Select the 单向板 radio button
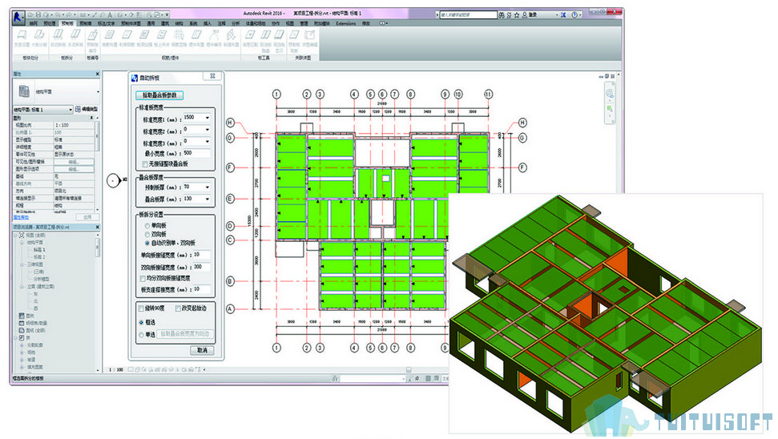The height and width of the screenshot is (439, 778). (x=147, y=226)
